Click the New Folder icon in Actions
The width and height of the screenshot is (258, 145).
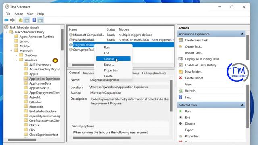[181, 72]
